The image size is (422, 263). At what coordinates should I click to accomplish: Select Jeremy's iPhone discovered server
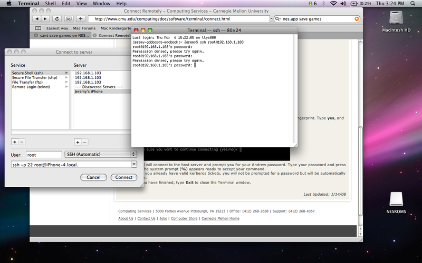click(102, 92)
